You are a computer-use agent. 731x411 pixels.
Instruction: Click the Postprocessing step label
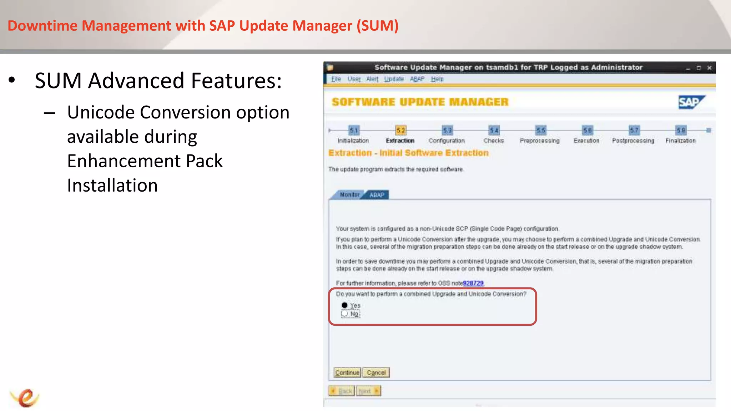[633, 141]
